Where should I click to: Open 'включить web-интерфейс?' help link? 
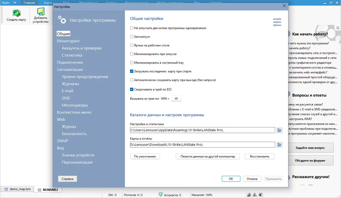(308, 72)
